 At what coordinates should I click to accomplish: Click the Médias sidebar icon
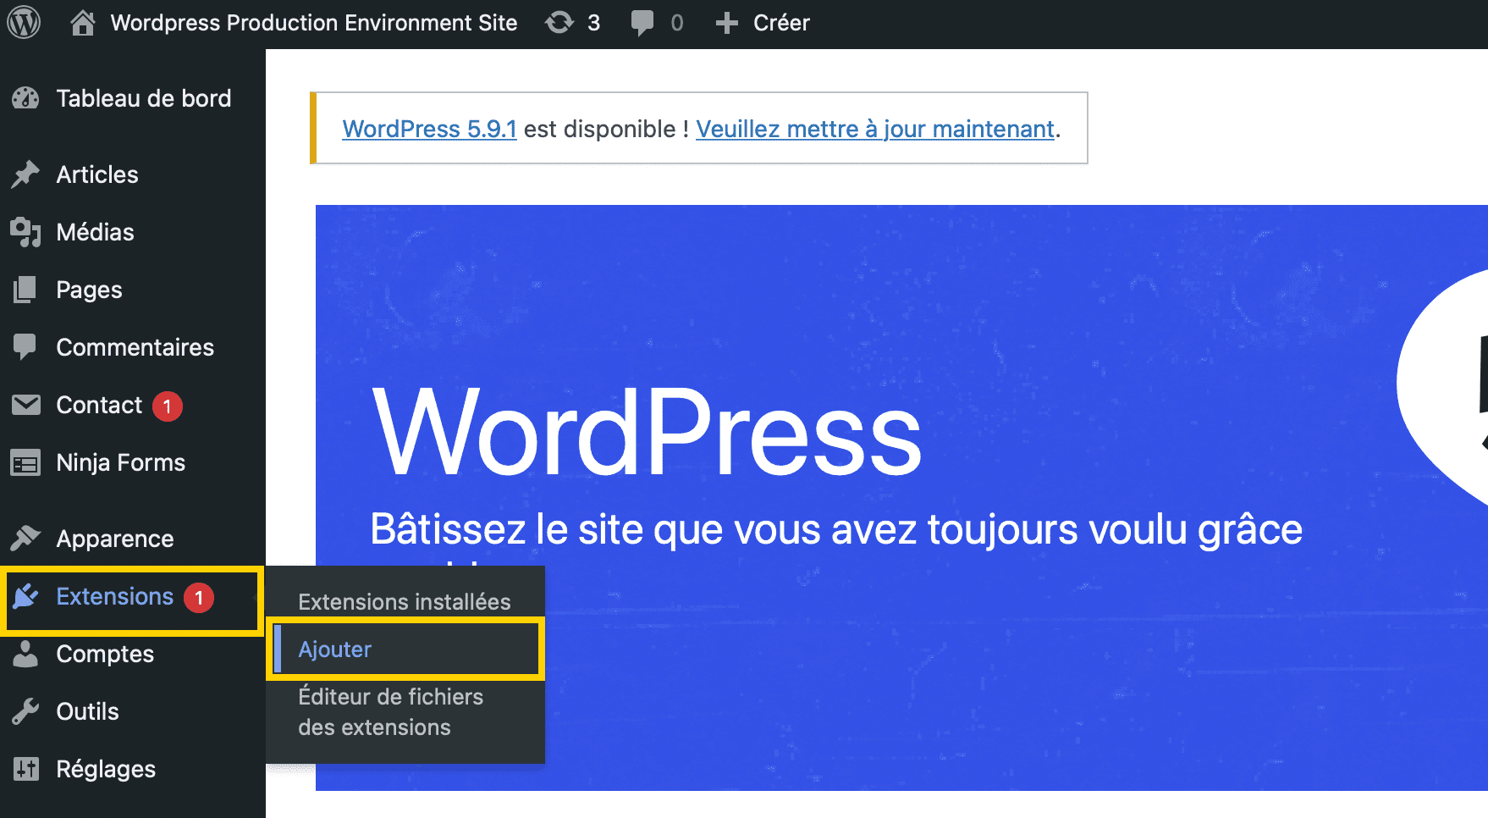25,232
